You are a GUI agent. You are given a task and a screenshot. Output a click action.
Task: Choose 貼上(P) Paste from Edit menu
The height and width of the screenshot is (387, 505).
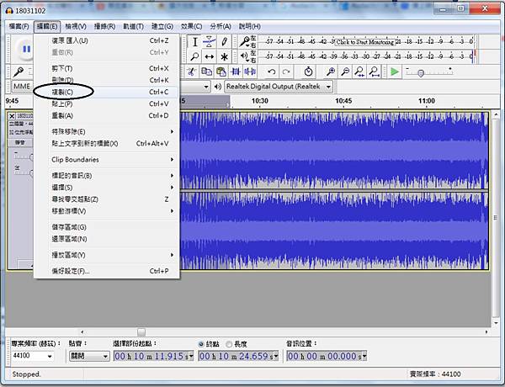[63, 103]
